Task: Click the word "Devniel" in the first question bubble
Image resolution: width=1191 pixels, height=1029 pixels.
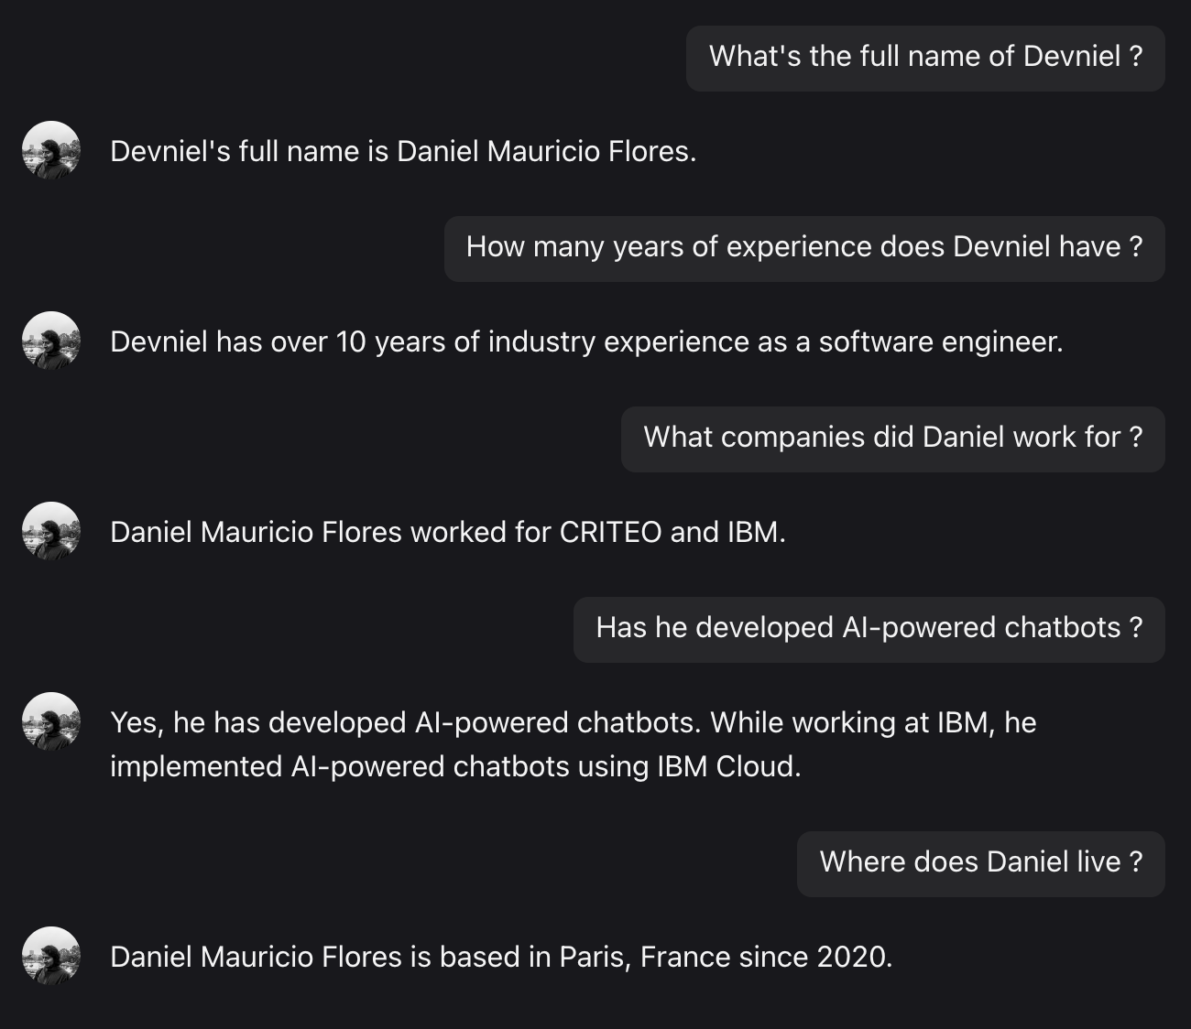Action: pyautogui.click(x=1072, y=57)
